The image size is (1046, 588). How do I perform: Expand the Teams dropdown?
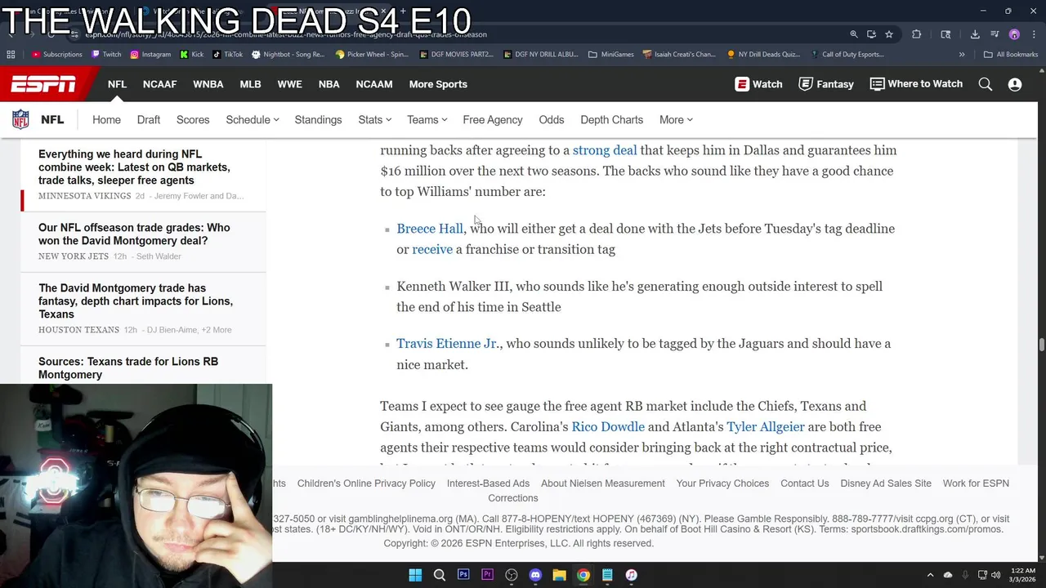pyautogui.click(x=427, y=120)
